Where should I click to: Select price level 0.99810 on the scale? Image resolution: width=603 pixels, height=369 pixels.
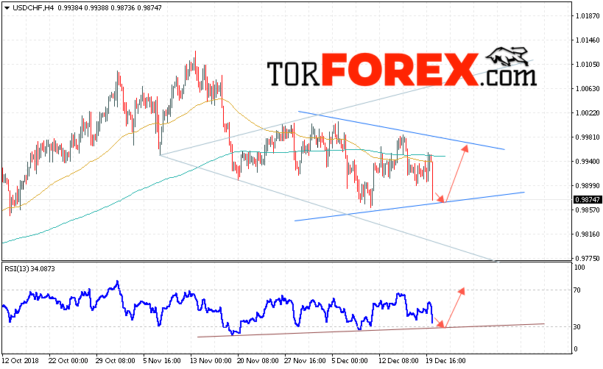click(x=588, y=137)
